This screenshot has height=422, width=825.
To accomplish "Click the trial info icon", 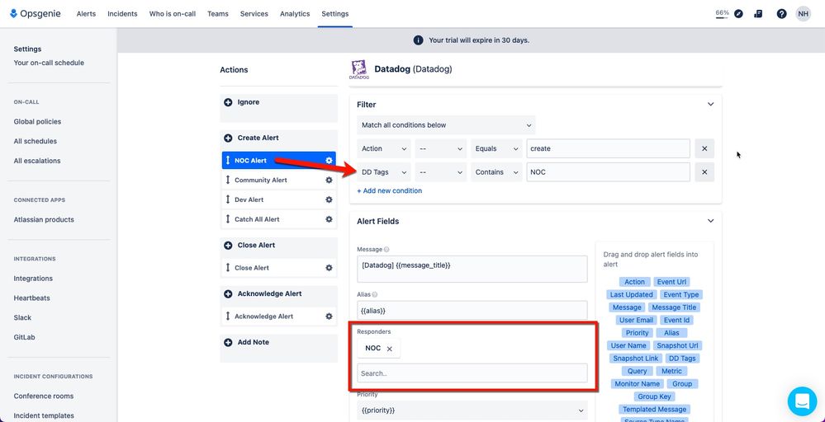I will (419, 40).
